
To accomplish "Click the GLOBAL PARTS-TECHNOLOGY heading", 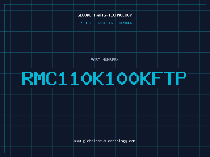I will coord(105,15).
